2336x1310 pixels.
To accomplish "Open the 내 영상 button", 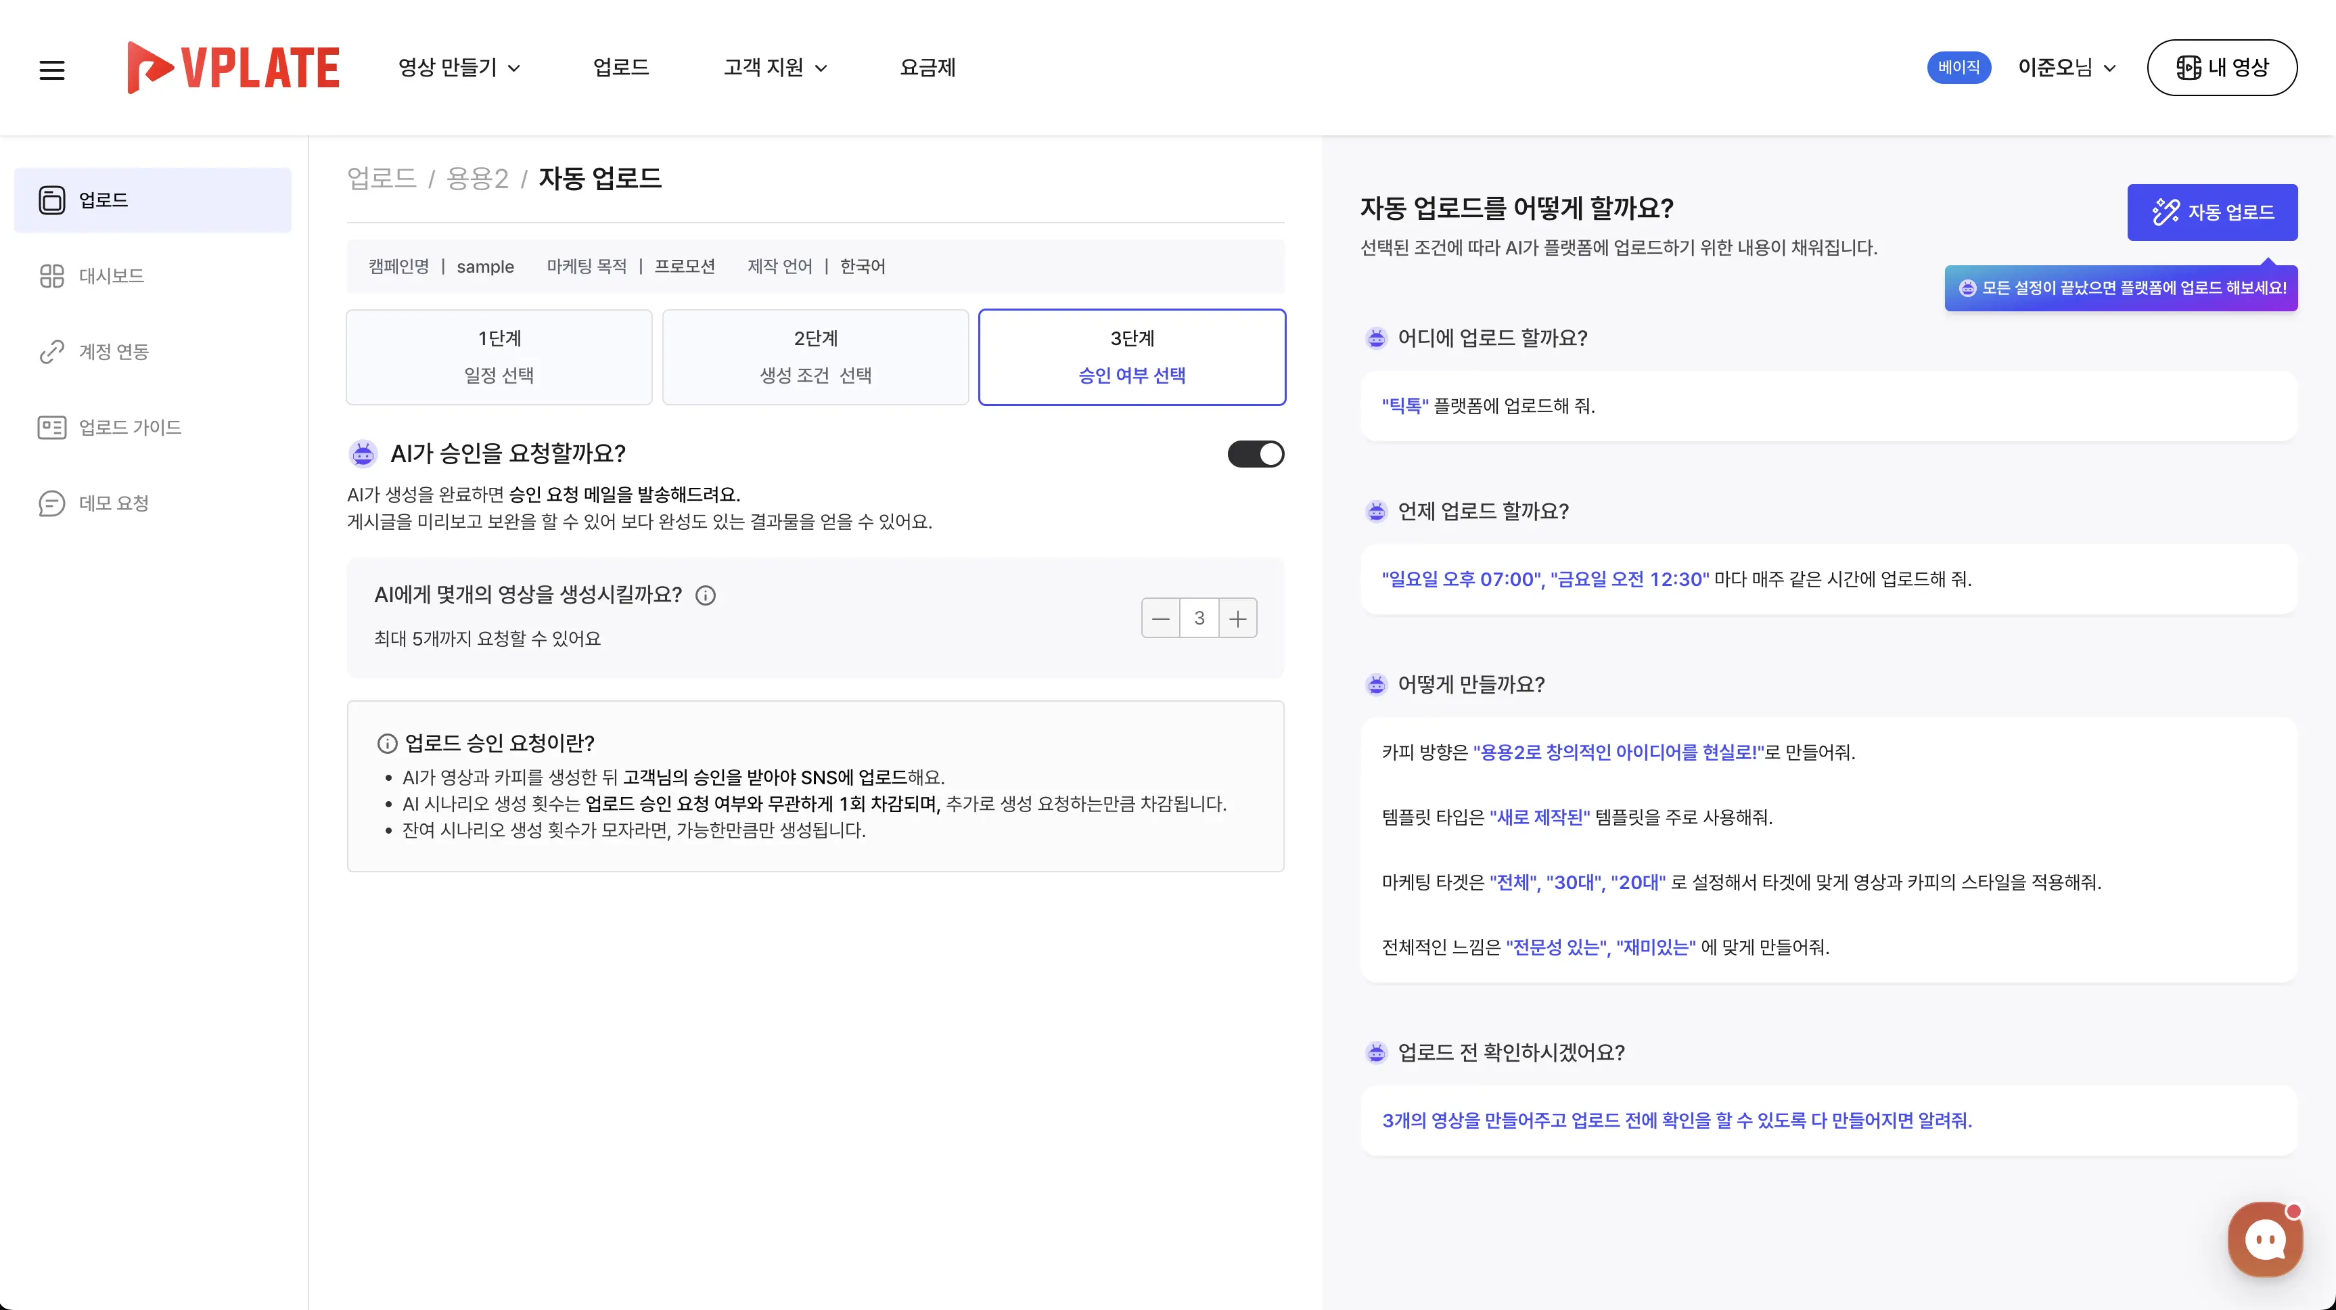I will [2222, 67].
